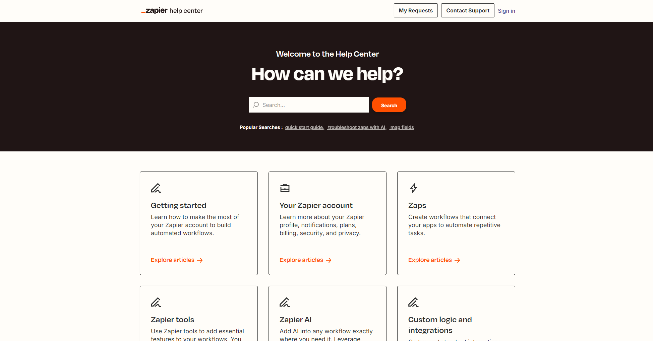
Task: Click the arrow beside Getting started Explore articles
Action: [x=200, y=260]
